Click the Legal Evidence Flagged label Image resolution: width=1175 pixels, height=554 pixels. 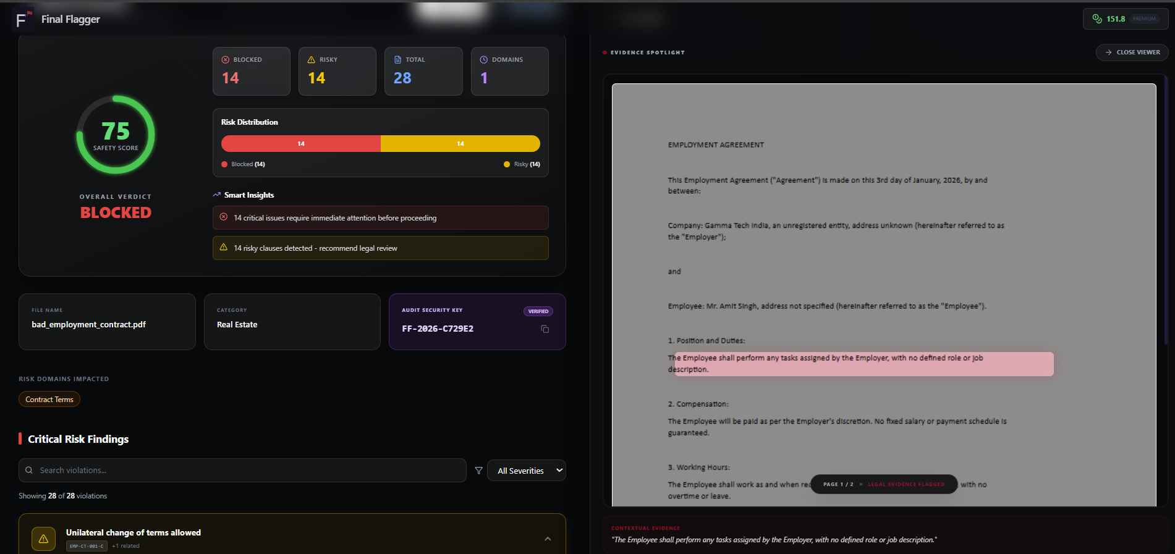coord(906,484)
